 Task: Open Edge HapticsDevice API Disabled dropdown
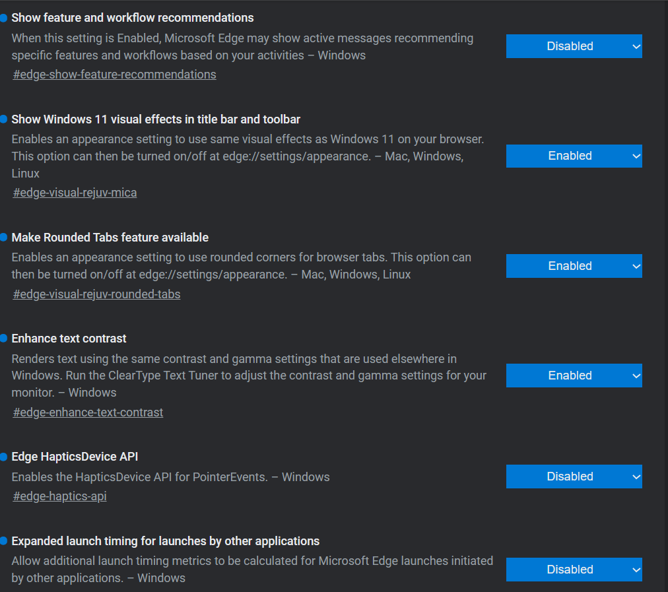574,477
